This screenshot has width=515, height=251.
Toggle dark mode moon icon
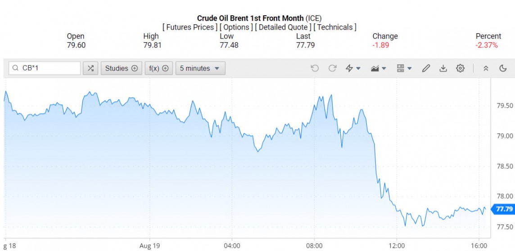click(x=503, y=68)
